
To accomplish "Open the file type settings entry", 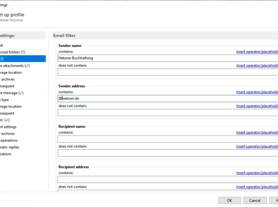I will pyautogui.click(x=5, y=99).
